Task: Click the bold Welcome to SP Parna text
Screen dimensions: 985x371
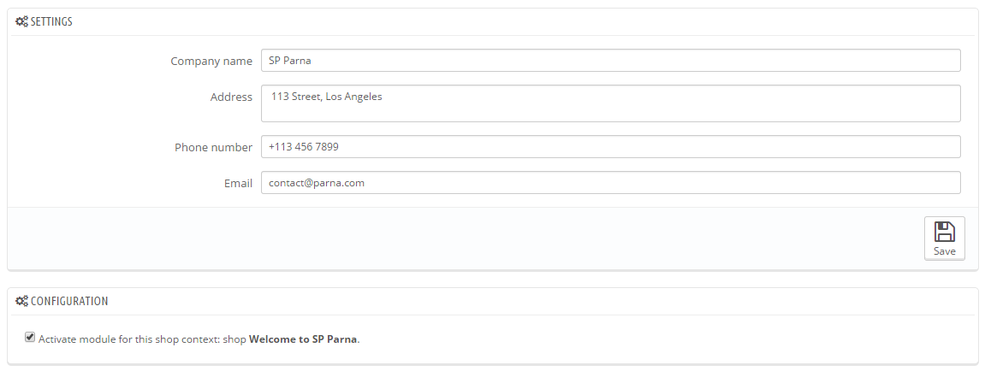Action: tap(304, 339)
